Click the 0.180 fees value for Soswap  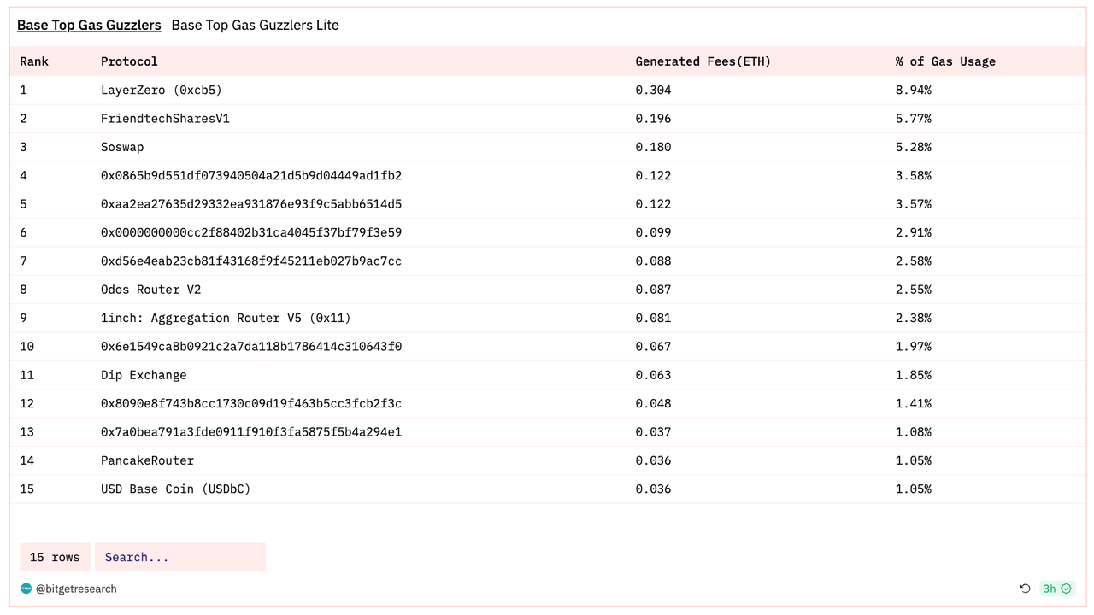pyautogui.click(x=653, y=147)
